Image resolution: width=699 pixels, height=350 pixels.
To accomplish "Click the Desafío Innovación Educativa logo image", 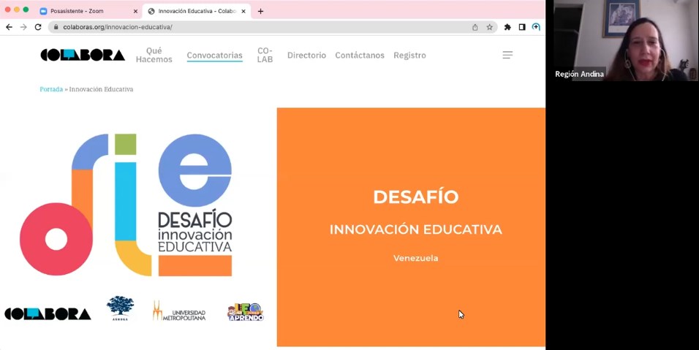I will [126, 205].
